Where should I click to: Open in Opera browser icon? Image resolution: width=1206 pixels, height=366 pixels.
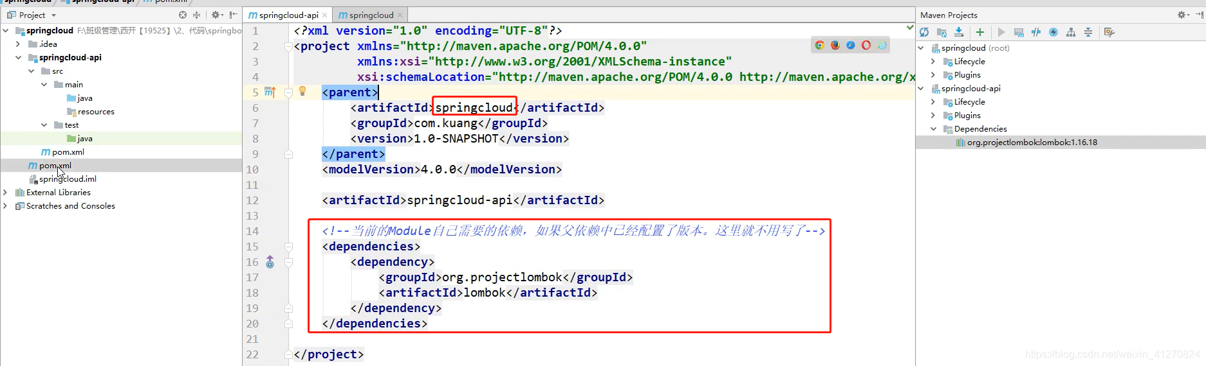(x=866, y=45)
